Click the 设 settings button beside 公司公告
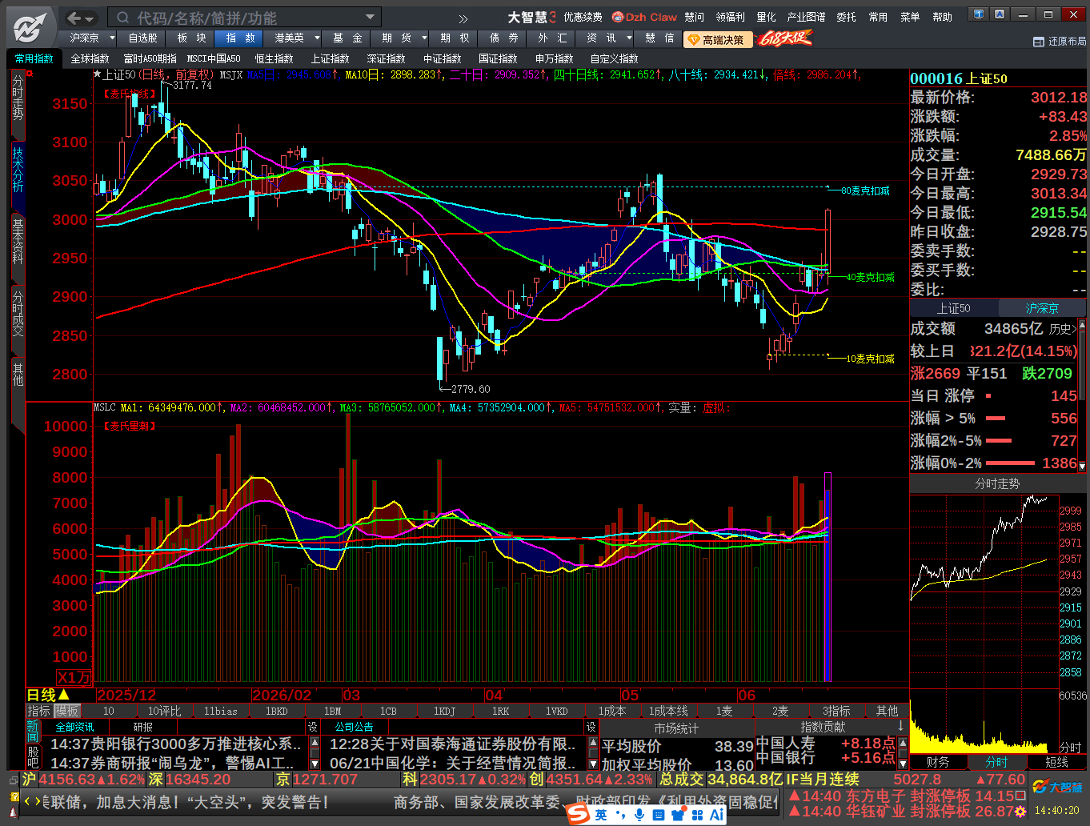Viewport: 1090px width, 826px height. [x=591, y=727]
